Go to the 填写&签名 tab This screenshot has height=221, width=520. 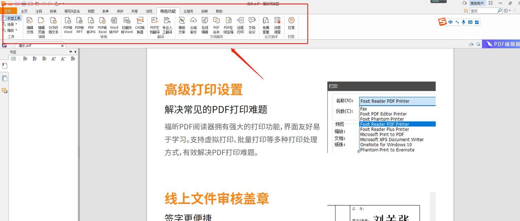pyautogui.click(x=72, y=11)
